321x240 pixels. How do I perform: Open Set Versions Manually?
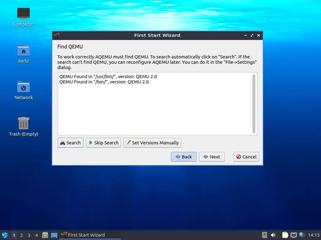point(152,142)
